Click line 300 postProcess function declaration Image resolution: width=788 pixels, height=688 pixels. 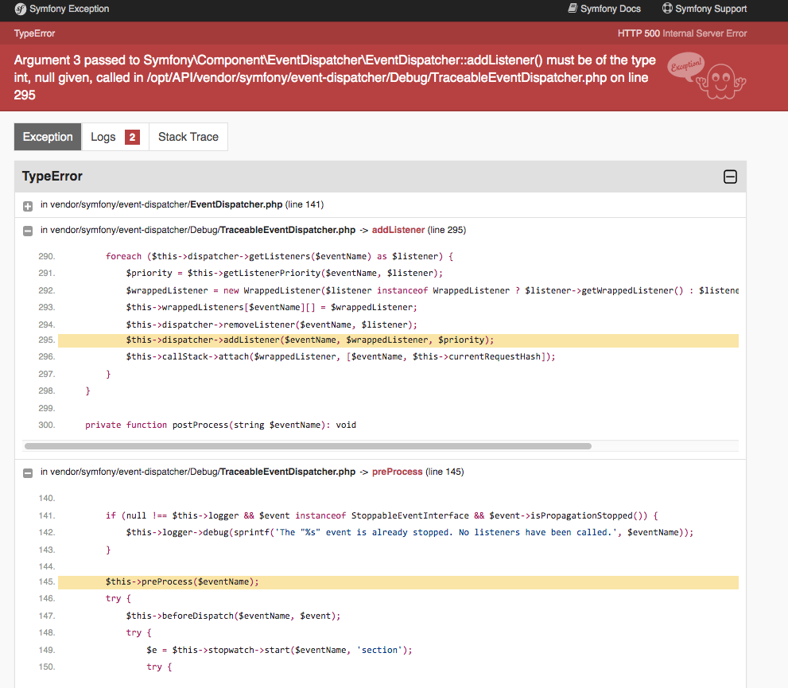point(220,425)
